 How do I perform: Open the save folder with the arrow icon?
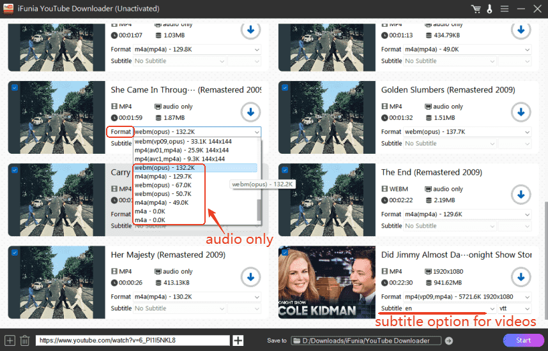click(x=449, y=341)
